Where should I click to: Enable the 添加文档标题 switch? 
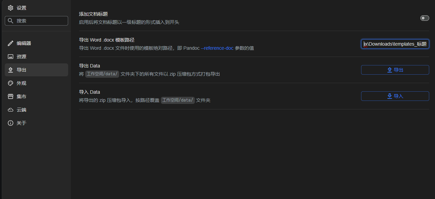[424, 18]
